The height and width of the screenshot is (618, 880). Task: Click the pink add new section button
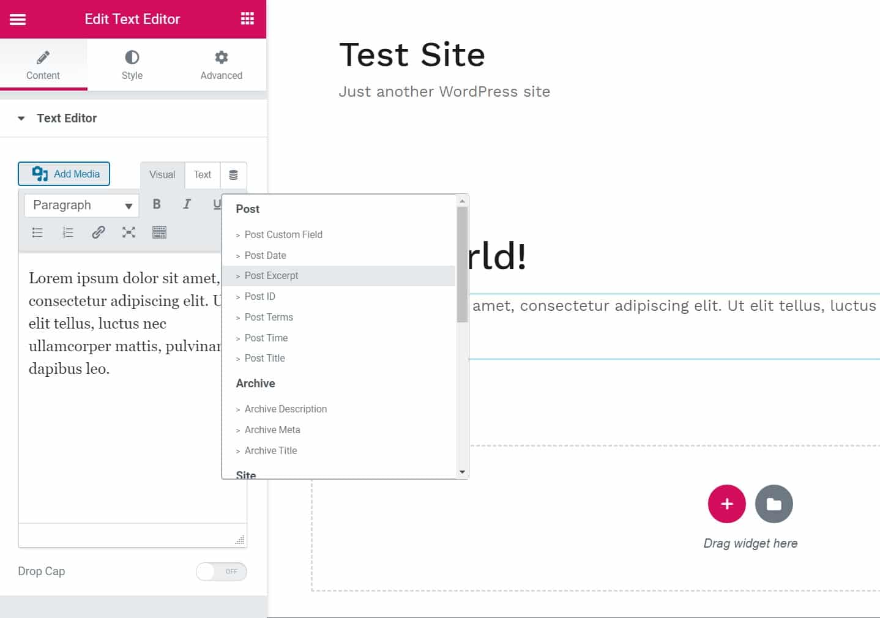[726, 504]
